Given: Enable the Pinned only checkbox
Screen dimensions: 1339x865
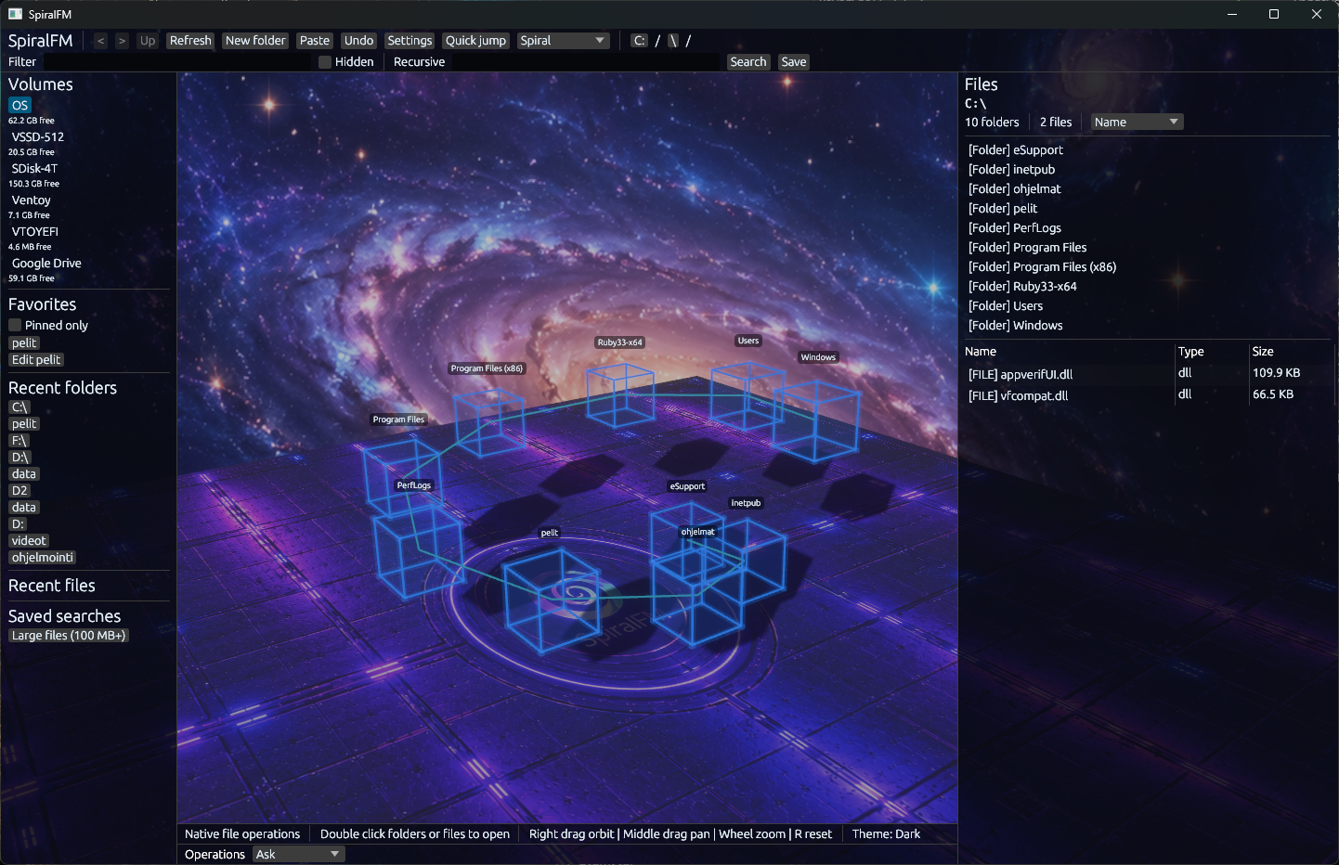Looking at the screenshot, I should click(15, 326).
